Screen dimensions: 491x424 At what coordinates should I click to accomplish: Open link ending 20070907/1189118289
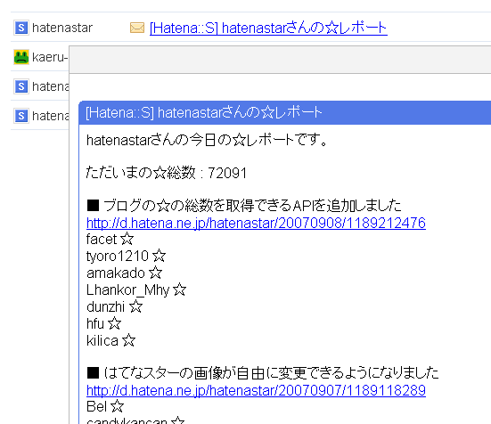pos(256,390)
